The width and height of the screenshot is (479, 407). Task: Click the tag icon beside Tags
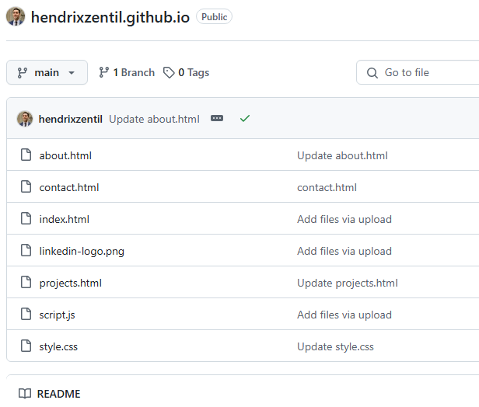(169, 72)
